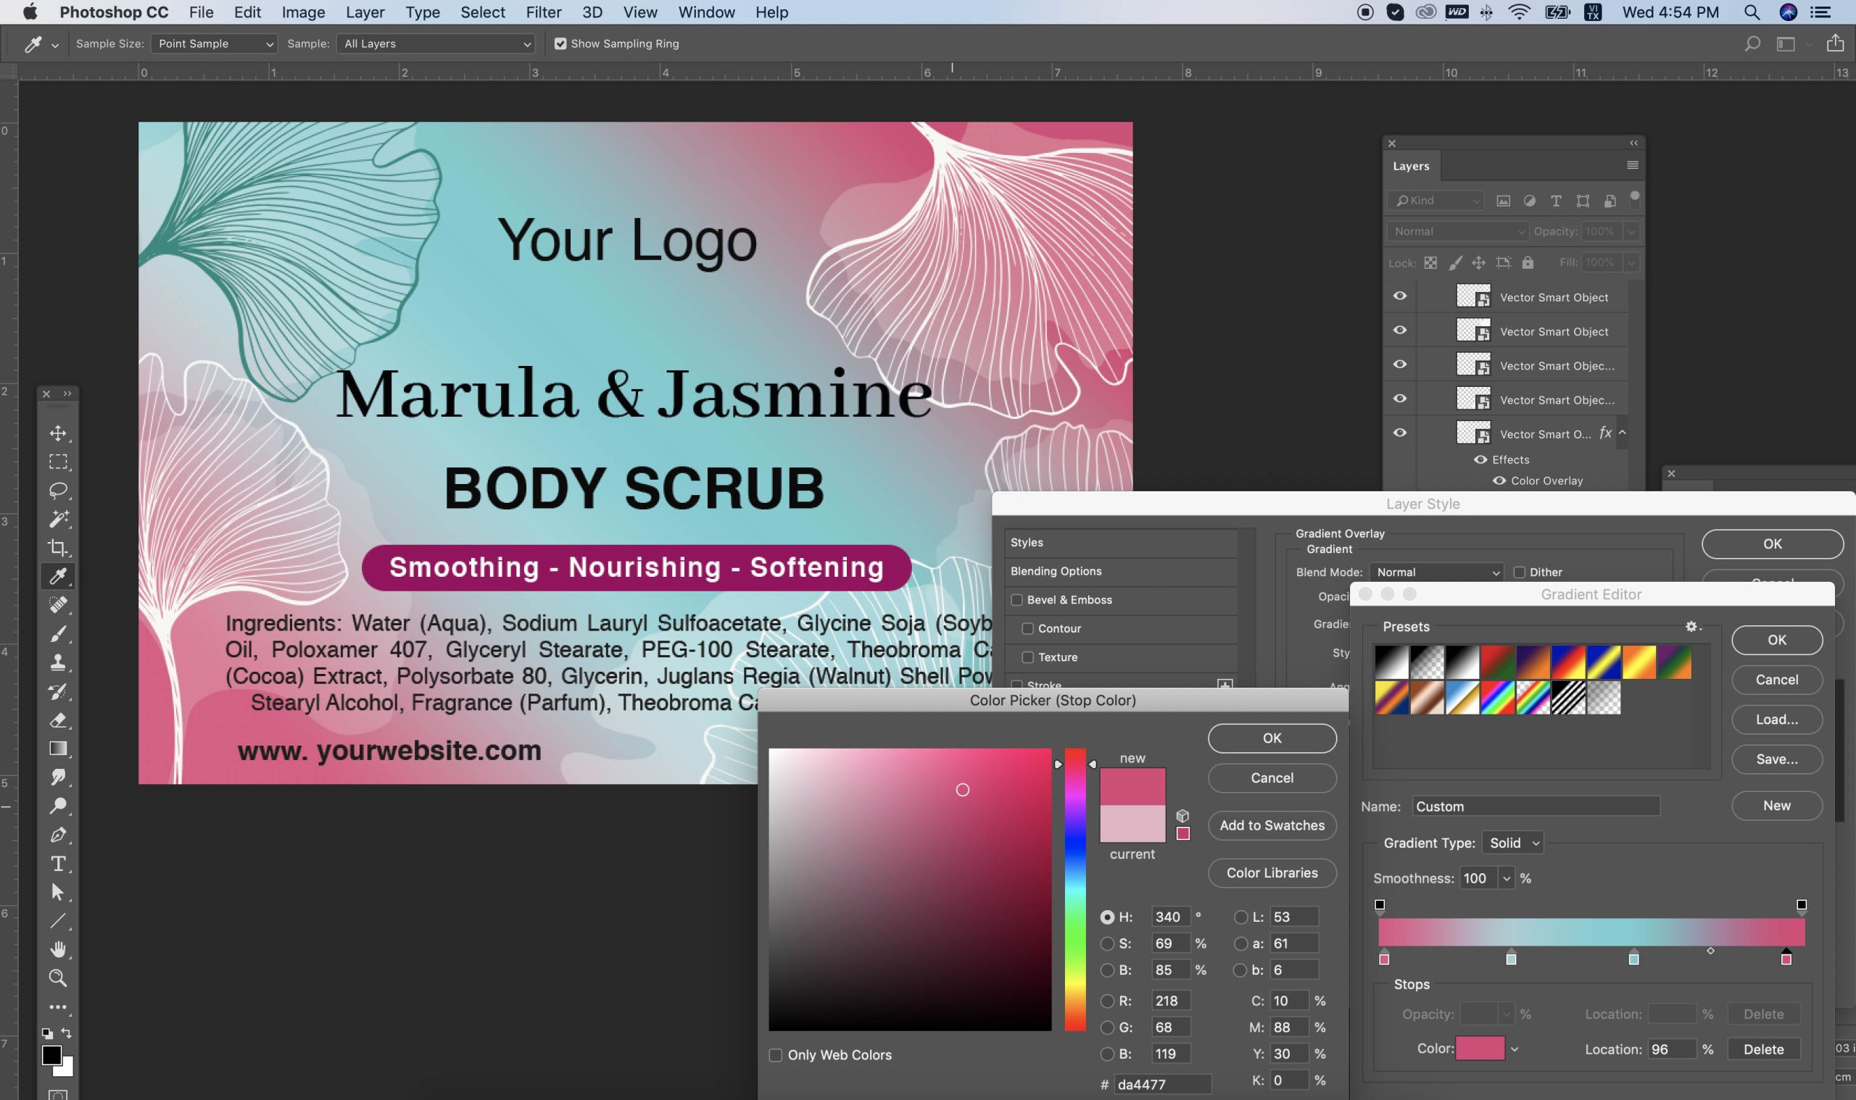
Task: Toggle Show Sampling Ring checkbox
Action: pos(560,43)
